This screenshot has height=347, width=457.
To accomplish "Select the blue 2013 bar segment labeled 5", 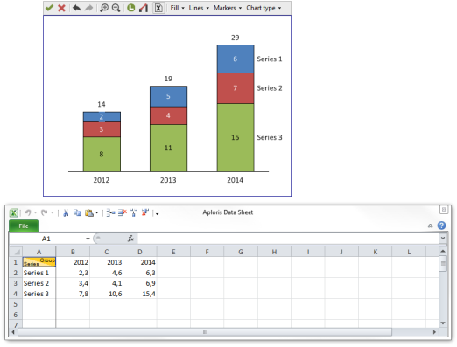I will tap(168, 96).
